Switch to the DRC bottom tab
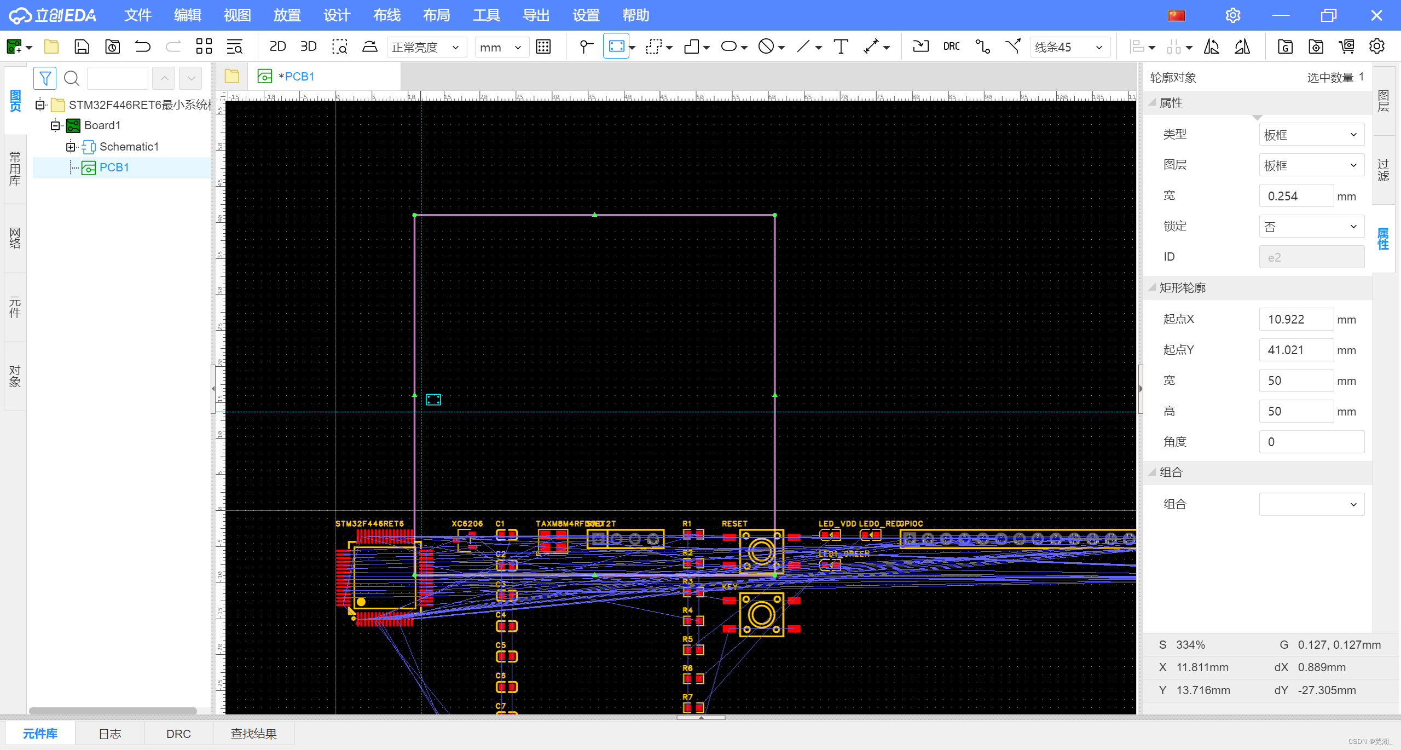The width and height of the screenshot is (1401, 750). coord(178,734)
